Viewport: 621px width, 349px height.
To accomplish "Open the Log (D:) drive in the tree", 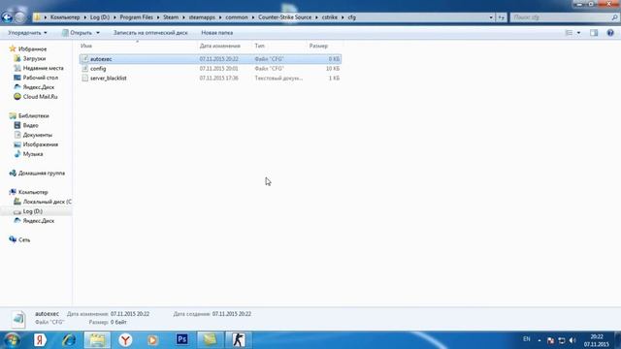I will [32, 211].
